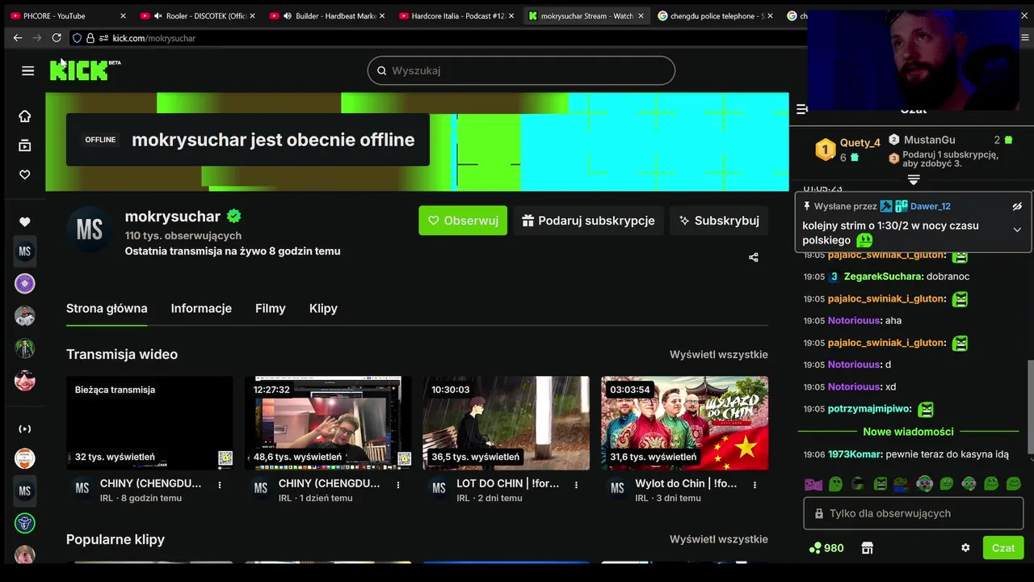Open options menu for LOT DO CHIN video
The height and width of the screenshot is (582, 1034).
(x=576, y=485)
